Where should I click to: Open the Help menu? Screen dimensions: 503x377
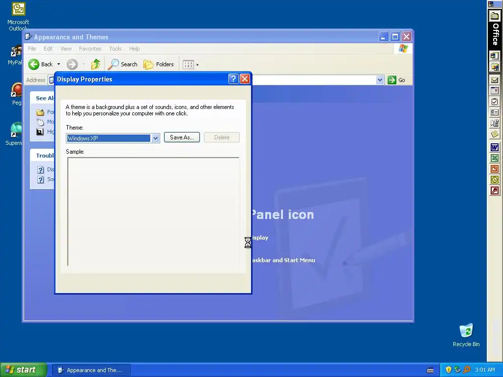135,49
